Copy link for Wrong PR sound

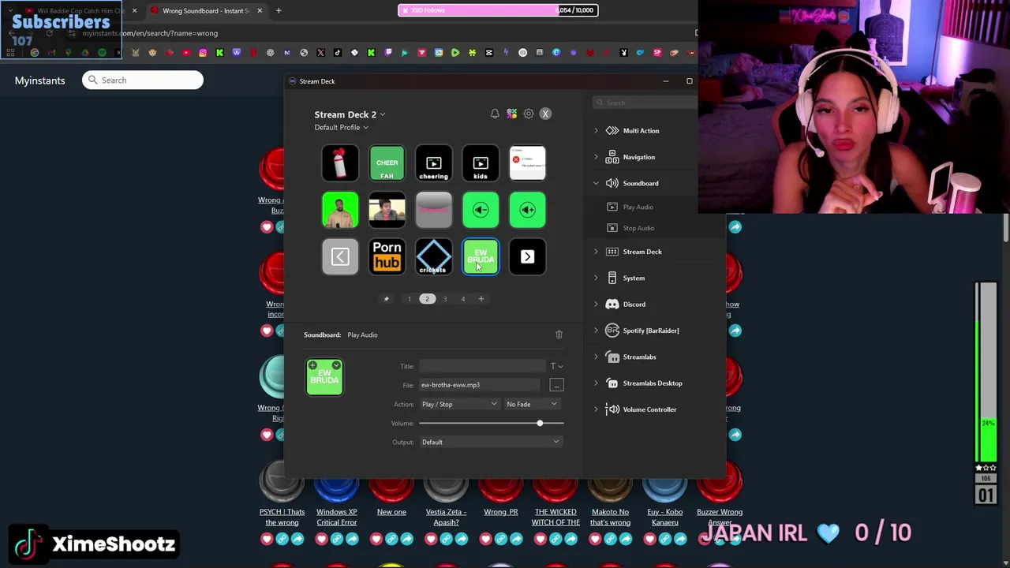tap(501, 540)
